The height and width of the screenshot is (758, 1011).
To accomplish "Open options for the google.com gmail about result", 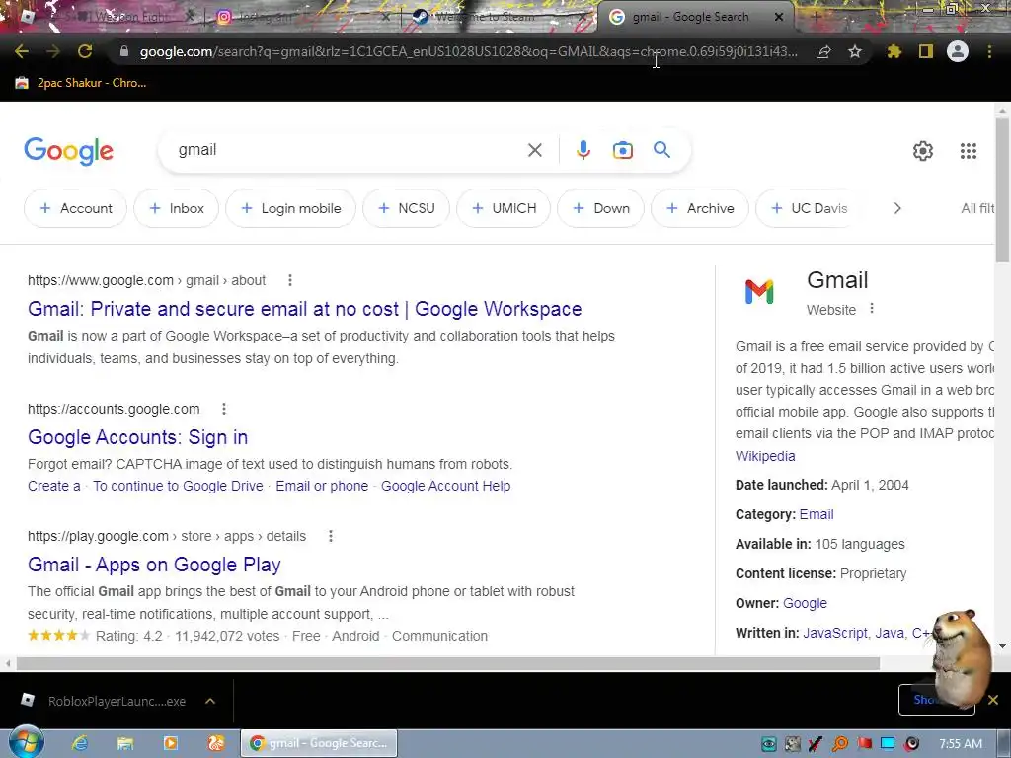I will click(x=290, y=280).
